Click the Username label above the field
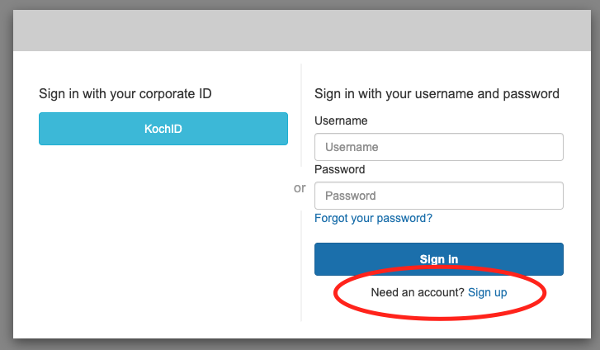This screenshot has height=350, width=600. 341,121
